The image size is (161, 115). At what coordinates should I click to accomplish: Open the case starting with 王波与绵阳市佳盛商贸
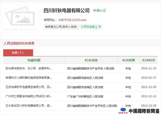click(29, 87)
